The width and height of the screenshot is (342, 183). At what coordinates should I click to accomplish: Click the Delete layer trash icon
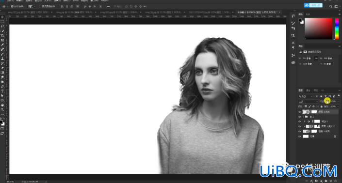point(336,181)
